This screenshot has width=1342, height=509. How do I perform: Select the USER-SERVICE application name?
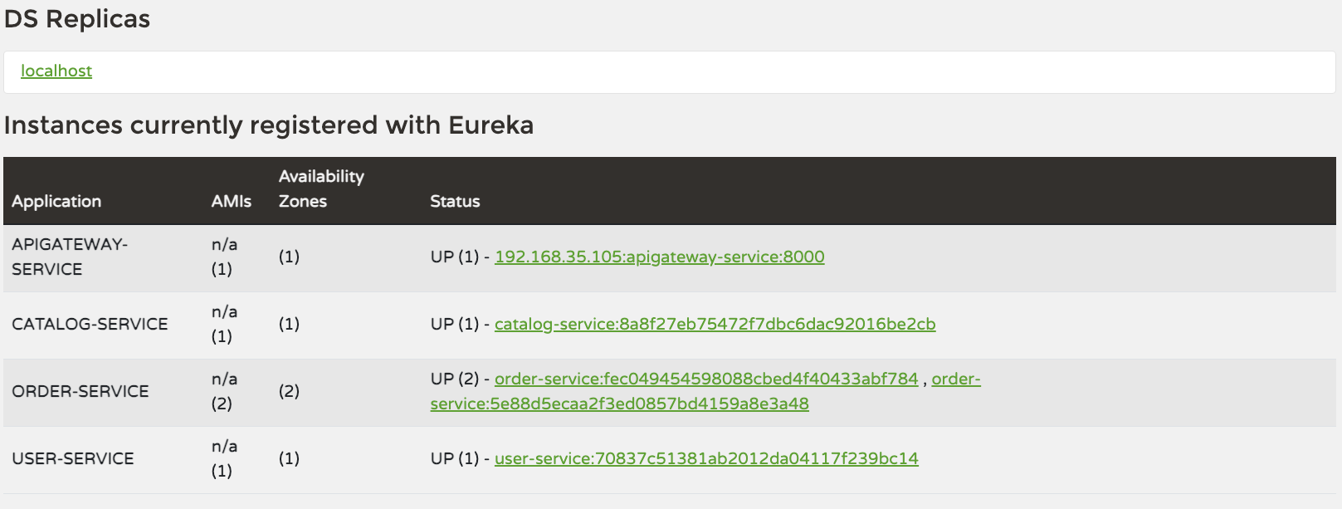pyautogui.click(x=73, y=458)
